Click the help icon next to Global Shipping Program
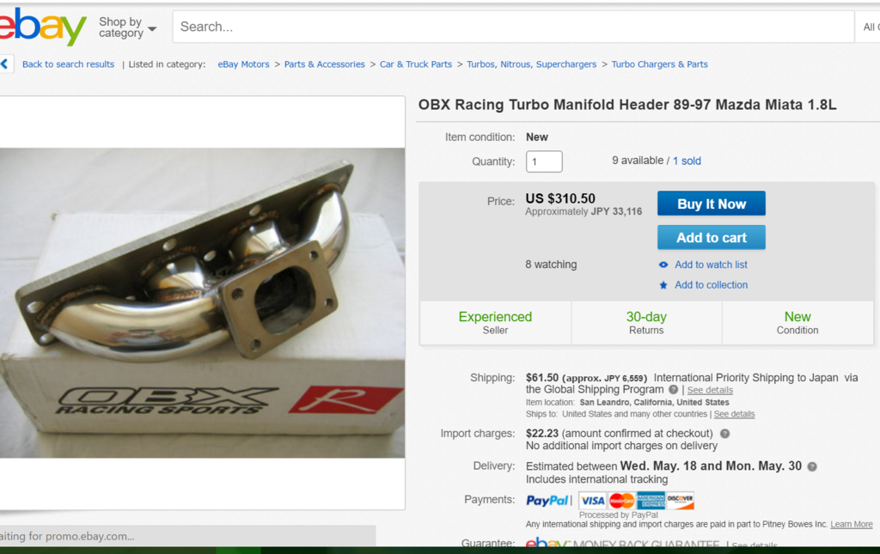Screen dimensions: 880x554 click(x=673, y=389)
